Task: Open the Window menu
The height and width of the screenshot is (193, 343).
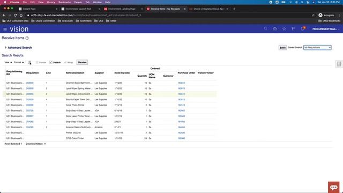Action: (97, 2)
